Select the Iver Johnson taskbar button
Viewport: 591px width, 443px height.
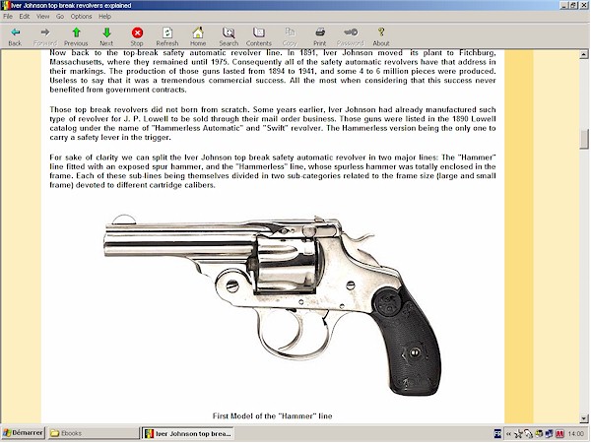[188, 433]
